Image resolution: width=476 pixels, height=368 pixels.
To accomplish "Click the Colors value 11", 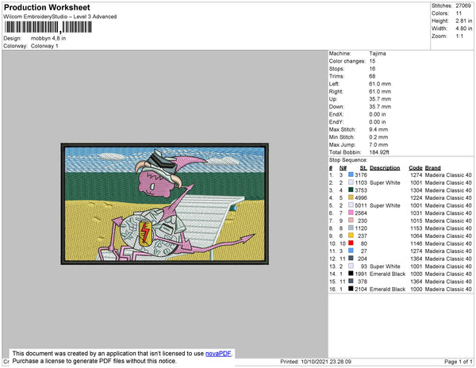I will (459, 13).
